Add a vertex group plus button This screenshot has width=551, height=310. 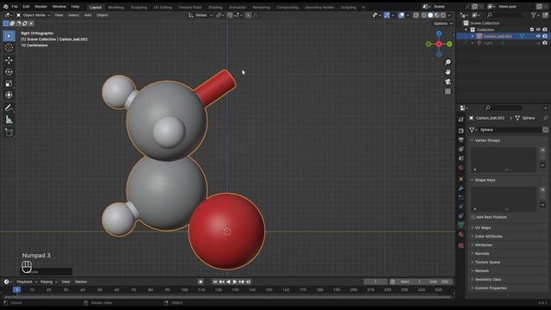[x=542, y=150]
